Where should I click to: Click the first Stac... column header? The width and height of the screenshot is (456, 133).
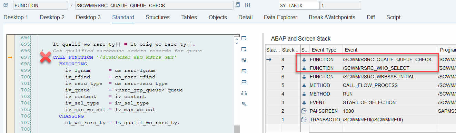coord(273,50)
